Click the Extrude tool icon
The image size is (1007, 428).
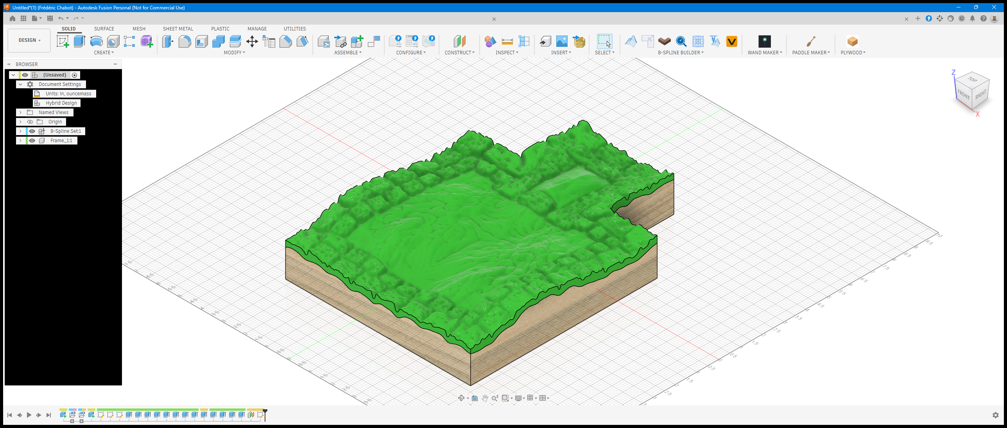coord(79,41)
